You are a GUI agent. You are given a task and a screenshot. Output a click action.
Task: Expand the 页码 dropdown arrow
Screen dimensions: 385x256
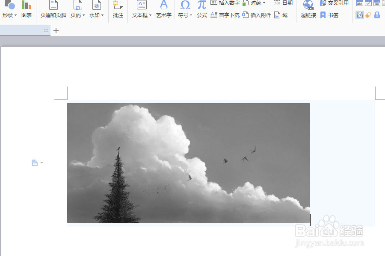[x=83, y=15]
